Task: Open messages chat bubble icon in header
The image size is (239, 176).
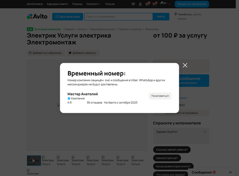Action: pos(147,4)
